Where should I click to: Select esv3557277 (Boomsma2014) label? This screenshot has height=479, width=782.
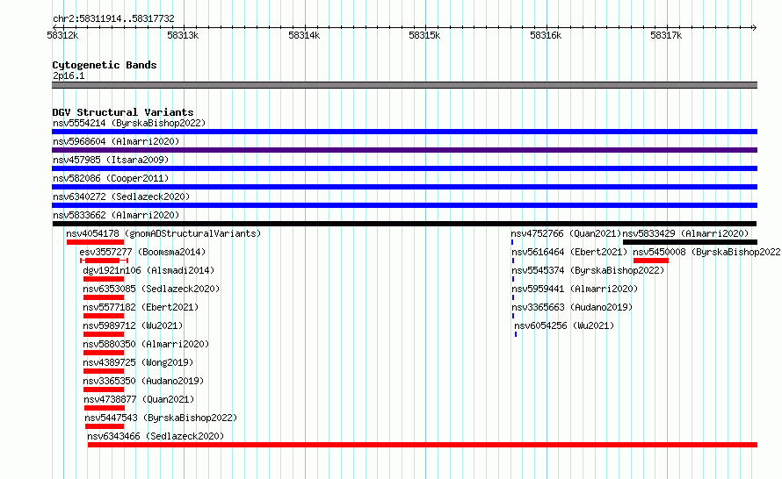142,252
